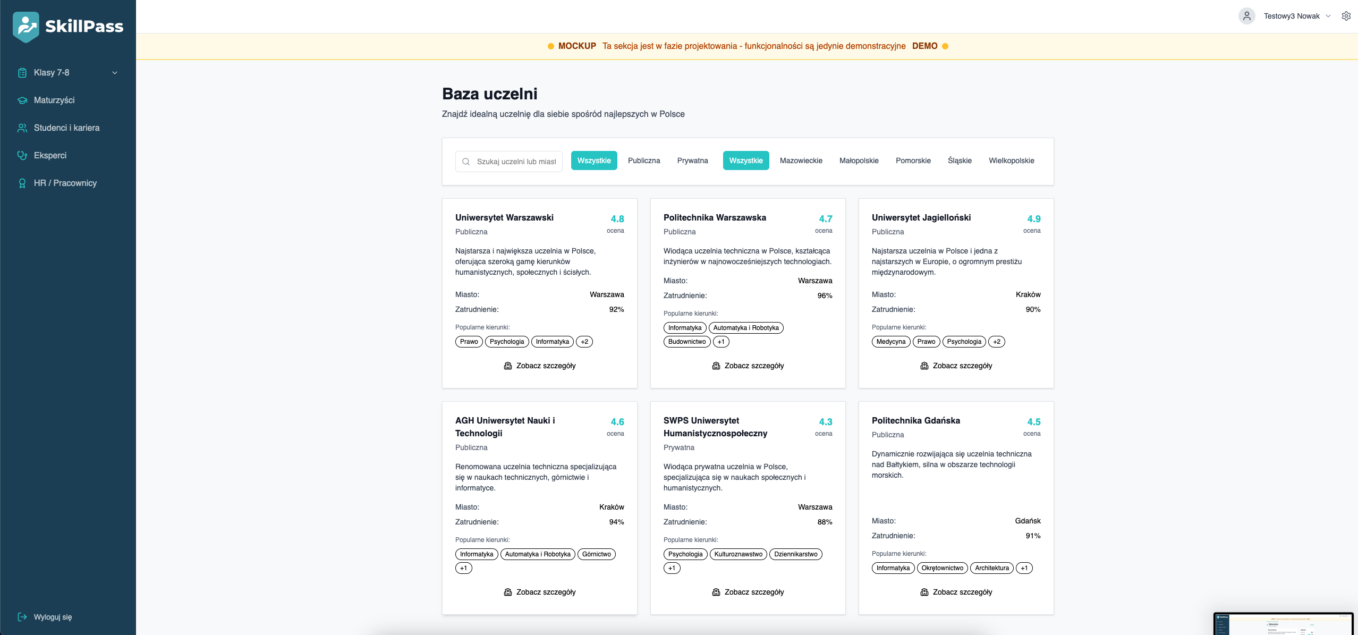
Task: Click Dziennikarstwo tag on SWPS card
Action: click(796, 554)
